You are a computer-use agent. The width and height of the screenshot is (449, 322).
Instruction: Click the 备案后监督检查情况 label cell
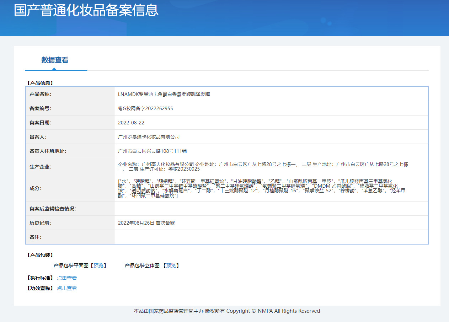point(70,209)
